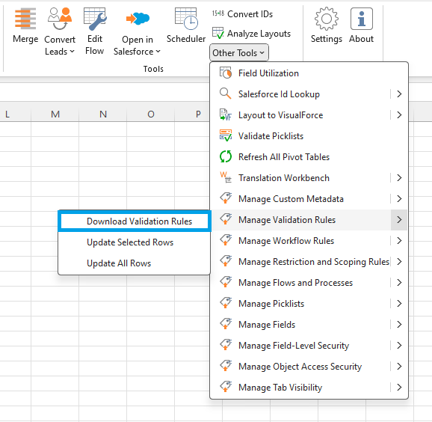The height and width of the screenshot is (422, 432).
Task: Expand Manage Validation Rules submenu arrow
Action: (399, 219)
